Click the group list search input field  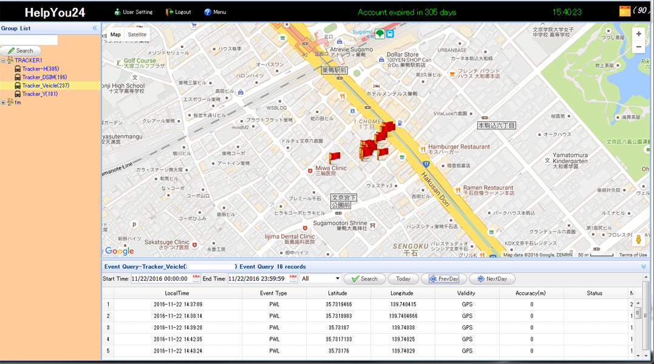(29, 40)
